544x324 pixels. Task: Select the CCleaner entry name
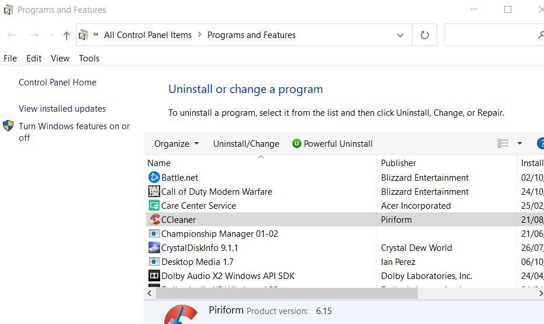pos(178,220)
